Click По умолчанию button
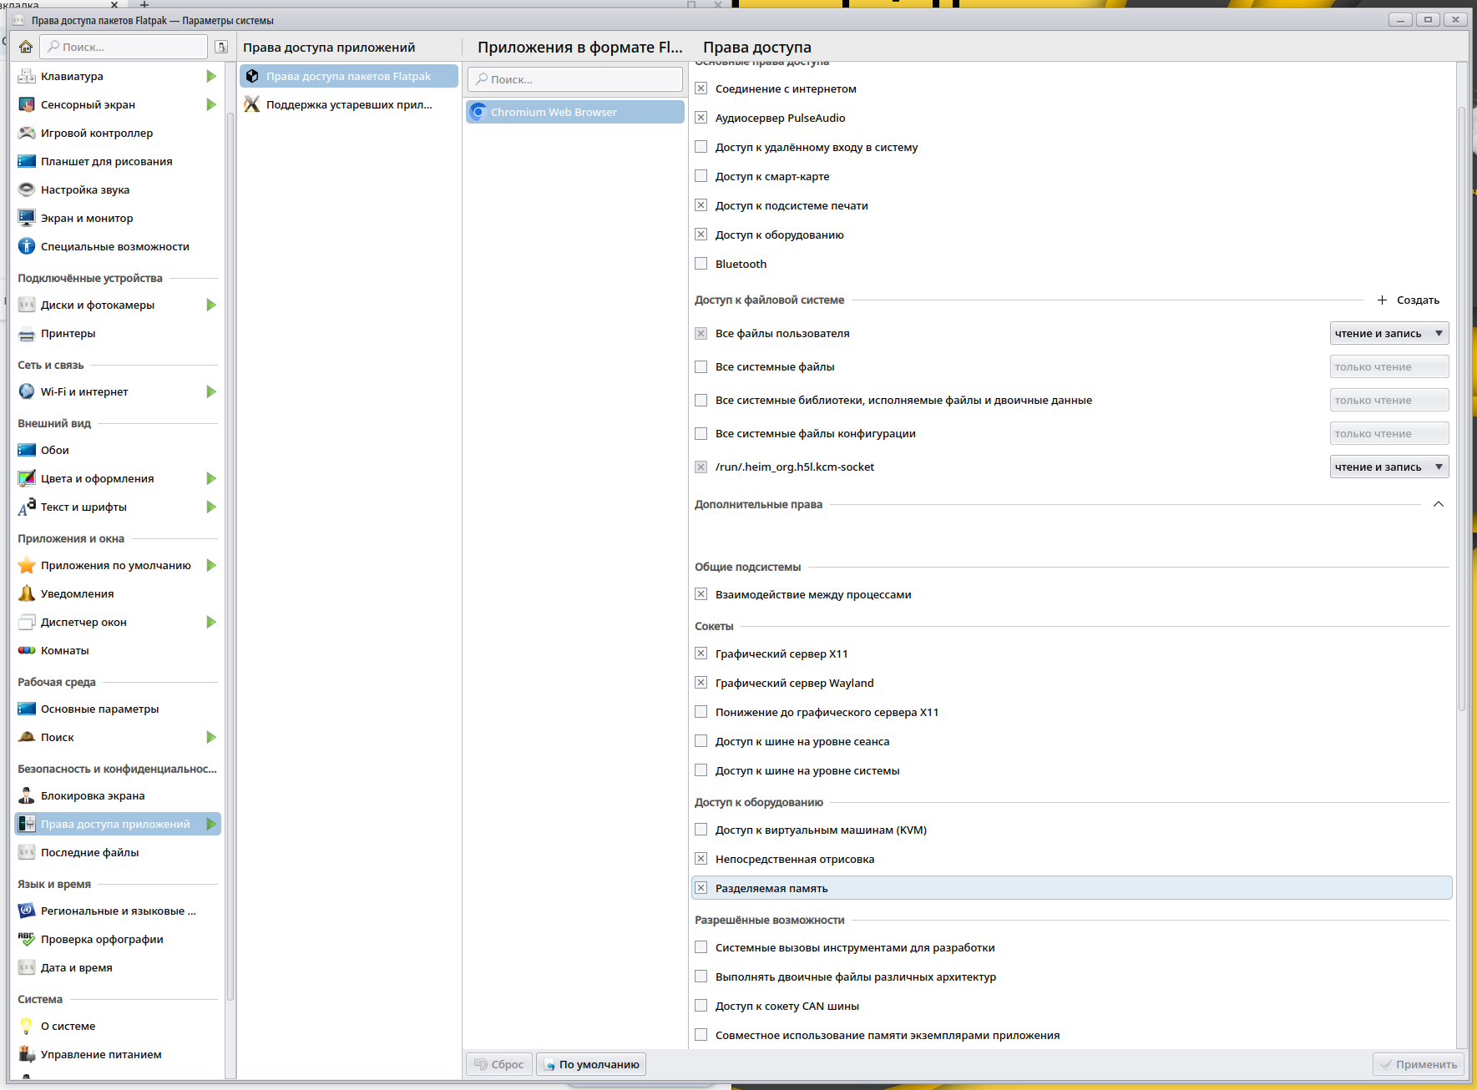Viewport: 1477px width, 1090px height. (x=591, y=1064)
